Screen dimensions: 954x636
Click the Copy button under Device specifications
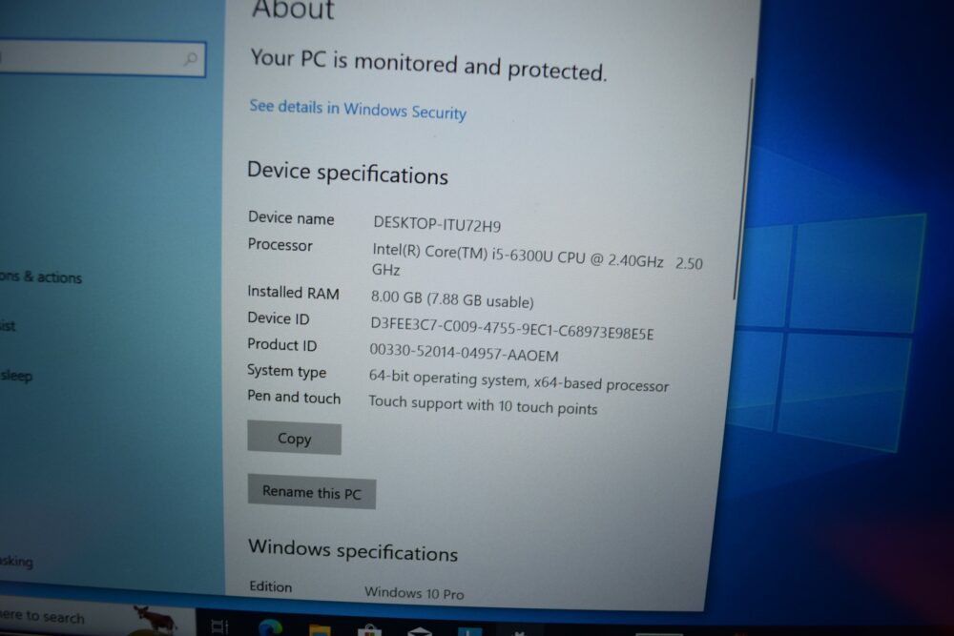295,438
